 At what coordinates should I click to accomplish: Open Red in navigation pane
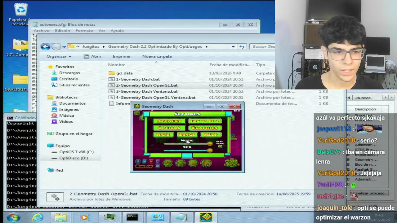click(x=59, y=170)
